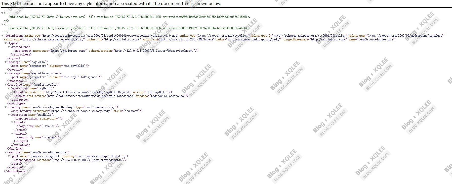Collapse the output node in binding operation
The height and width of the screenshot is (184, 452).
(x=12, y=134)
